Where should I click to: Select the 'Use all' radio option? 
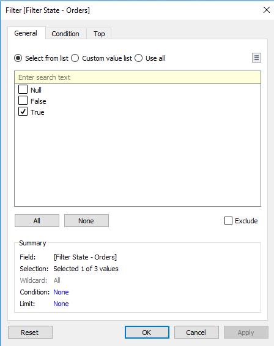[x=139, y=58]
